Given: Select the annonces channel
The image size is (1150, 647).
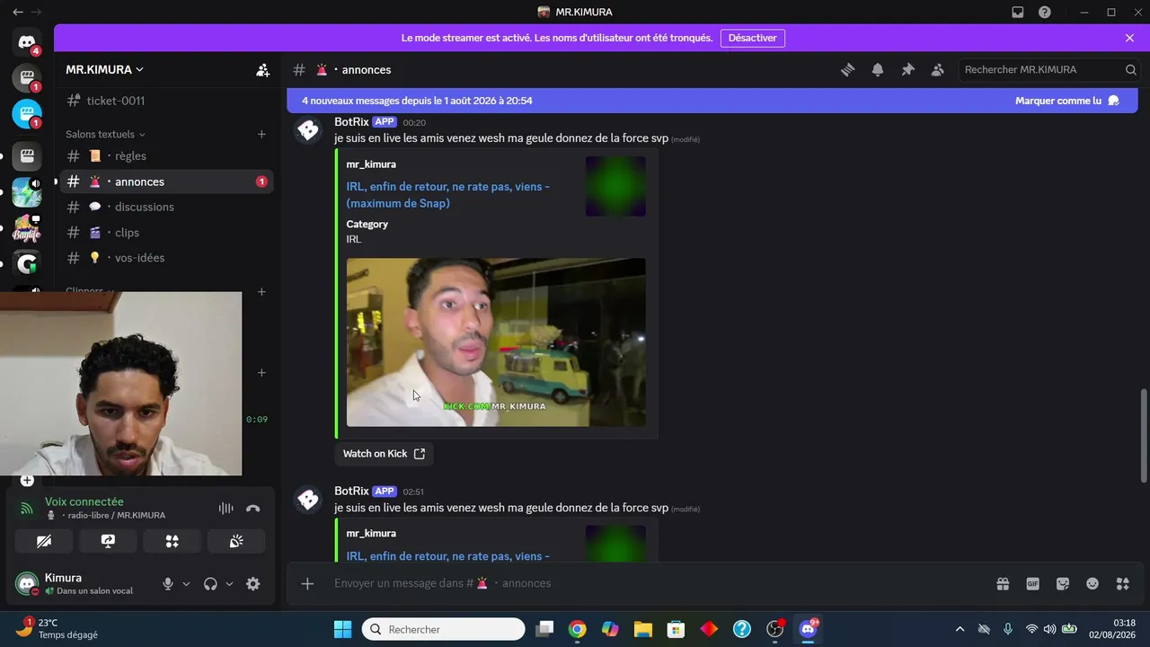Looking at the screenshot, I should 167,182.
